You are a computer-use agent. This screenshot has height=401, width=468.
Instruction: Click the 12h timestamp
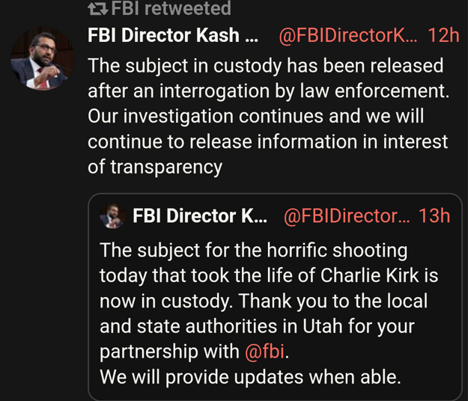coord(444,35)
